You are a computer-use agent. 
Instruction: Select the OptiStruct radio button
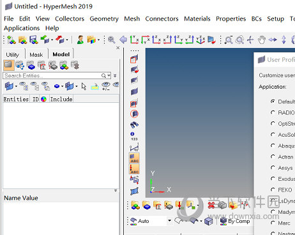273,123
